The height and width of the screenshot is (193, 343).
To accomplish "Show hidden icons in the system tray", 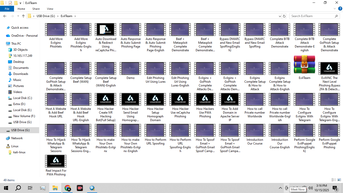I will [x=280, y=188].
